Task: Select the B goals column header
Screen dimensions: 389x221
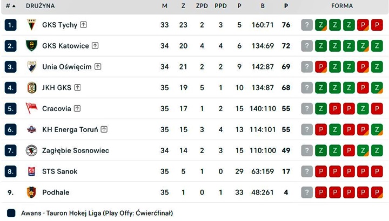Action: 263,6
